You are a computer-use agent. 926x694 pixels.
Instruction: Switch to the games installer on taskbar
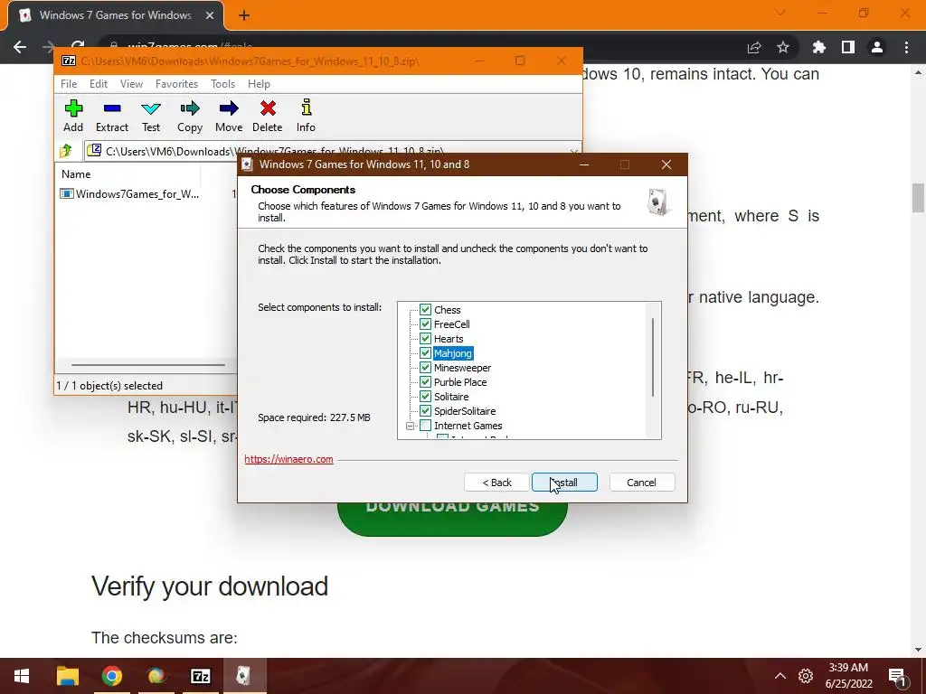(x=243, y=676)
